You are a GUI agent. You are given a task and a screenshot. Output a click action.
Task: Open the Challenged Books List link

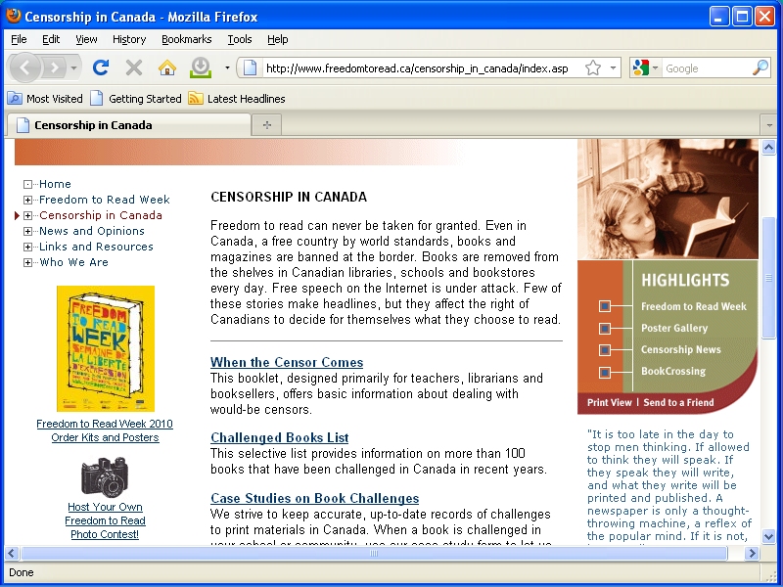pyautogui.click(x=279, y=437)
